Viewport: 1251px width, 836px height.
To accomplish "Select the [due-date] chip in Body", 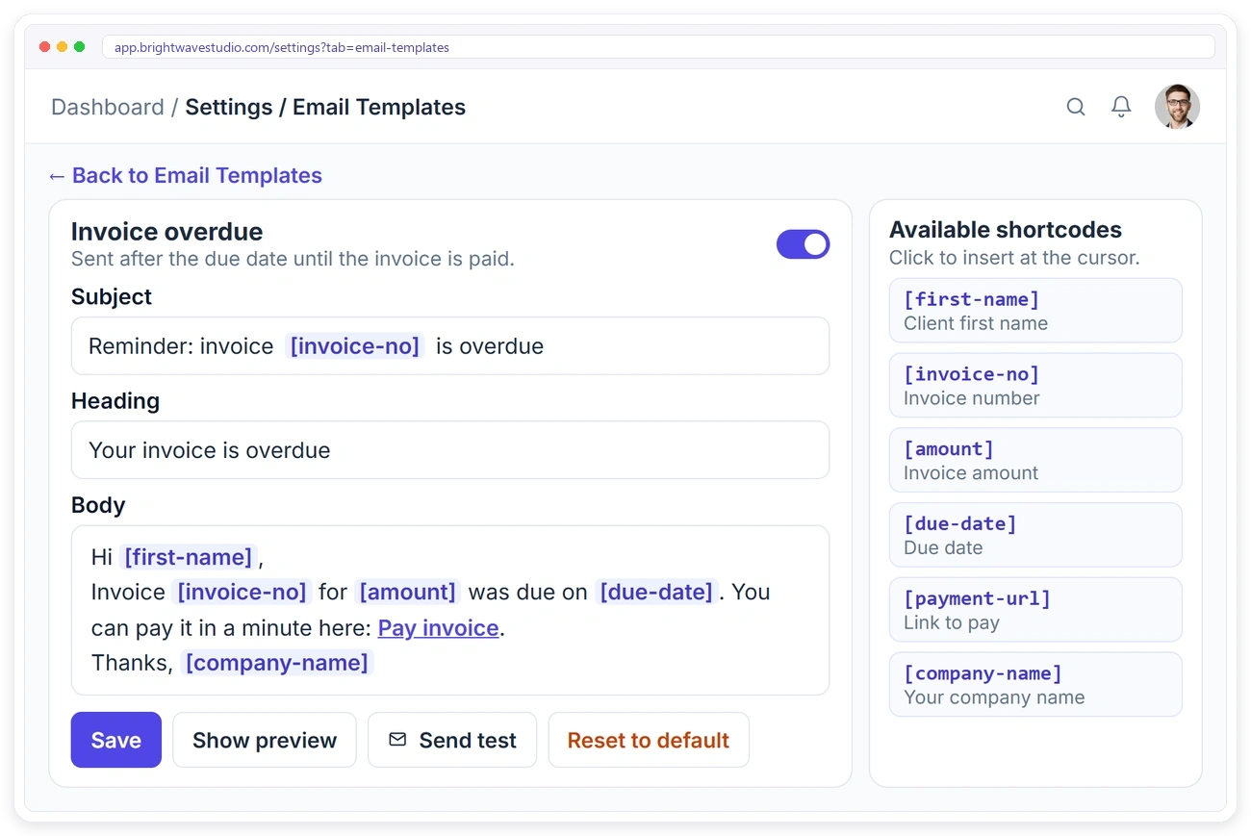I will [656, 592].
